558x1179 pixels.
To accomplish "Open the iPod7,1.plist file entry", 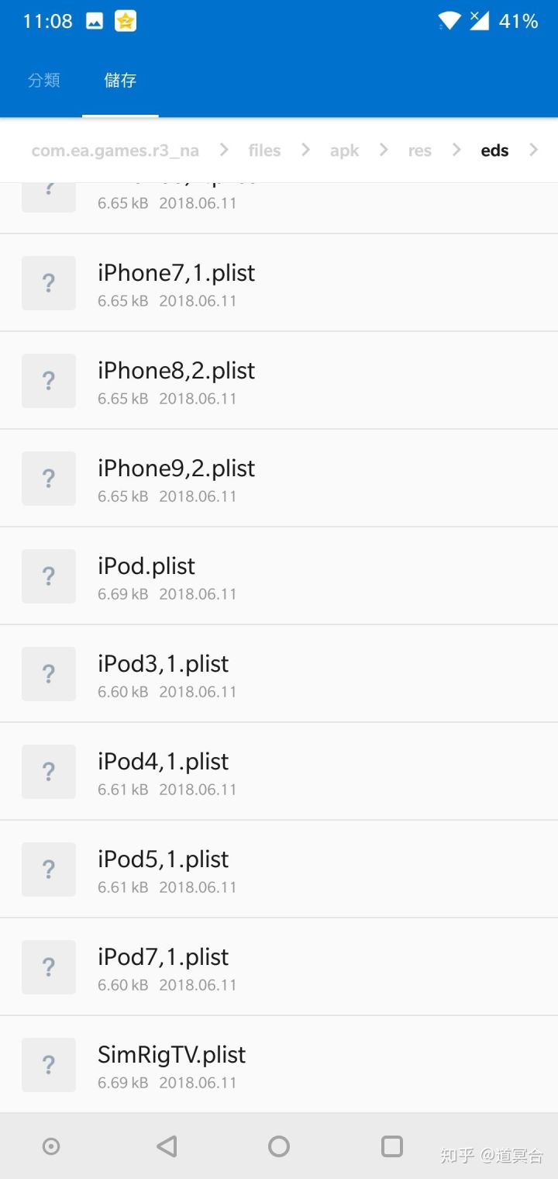I will pyautogui.click(x=279, y=967).
